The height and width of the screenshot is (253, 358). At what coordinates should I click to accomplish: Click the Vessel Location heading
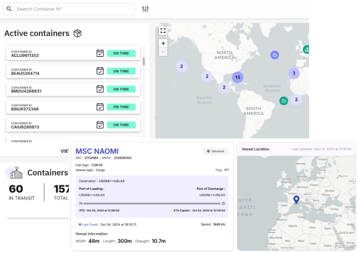click(x=255, y=149)
